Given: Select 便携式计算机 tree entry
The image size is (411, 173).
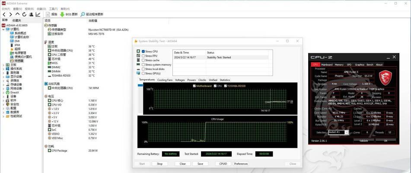Looking at the screenshot, I should [x=23, y=57].
